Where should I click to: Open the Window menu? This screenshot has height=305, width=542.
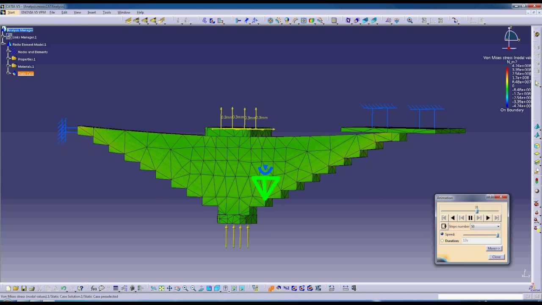point(124,12)
